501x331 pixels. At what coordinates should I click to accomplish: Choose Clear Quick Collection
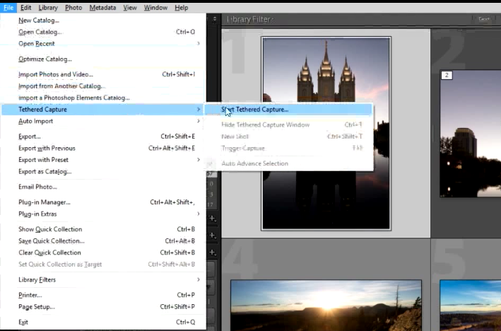tap(103, 252)
